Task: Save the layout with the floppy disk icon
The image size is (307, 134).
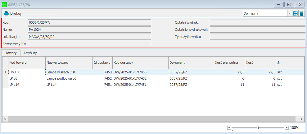Action: pyautogui.click(x=295, y=13)
